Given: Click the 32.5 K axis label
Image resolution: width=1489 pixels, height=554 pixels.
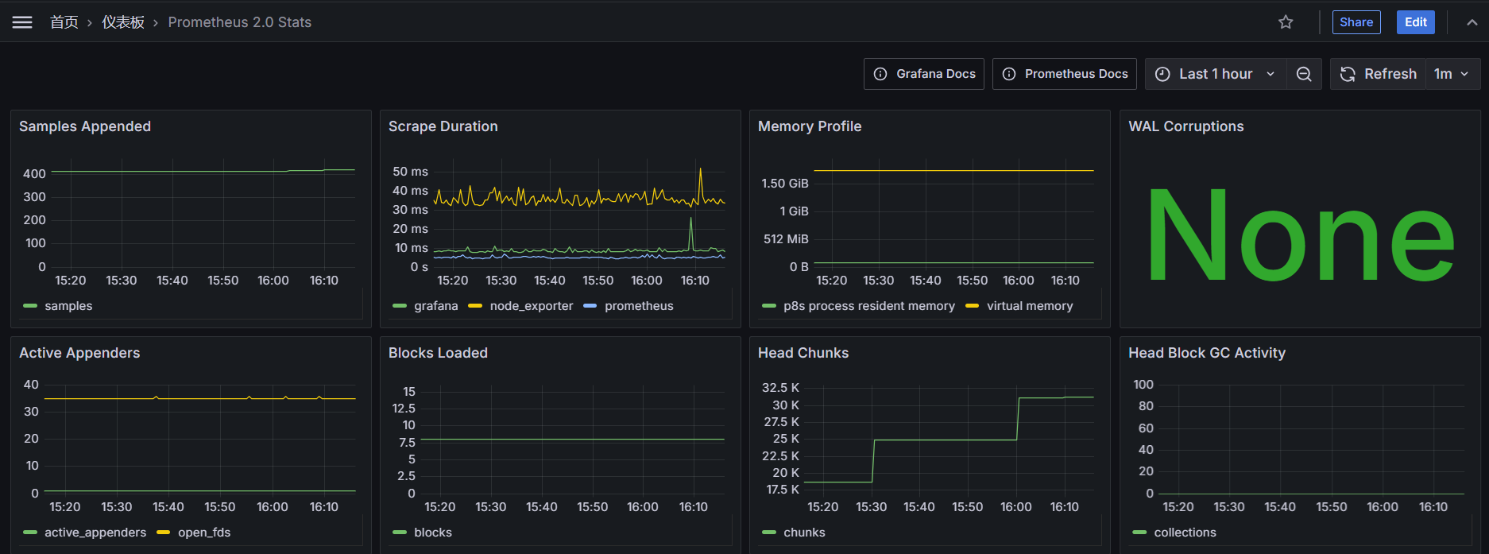Looking at the screenshot, I should pos(780,388).
